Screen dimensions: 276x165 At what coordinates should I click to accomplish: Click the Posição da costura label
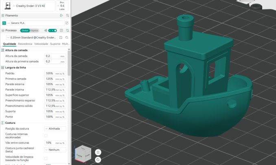click(17, 129)
